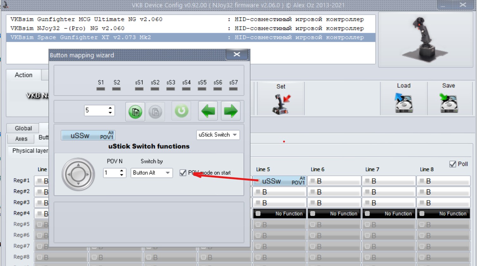Click the Save disk icon
This screenshot has height=266, width=480.
[449, 103]
